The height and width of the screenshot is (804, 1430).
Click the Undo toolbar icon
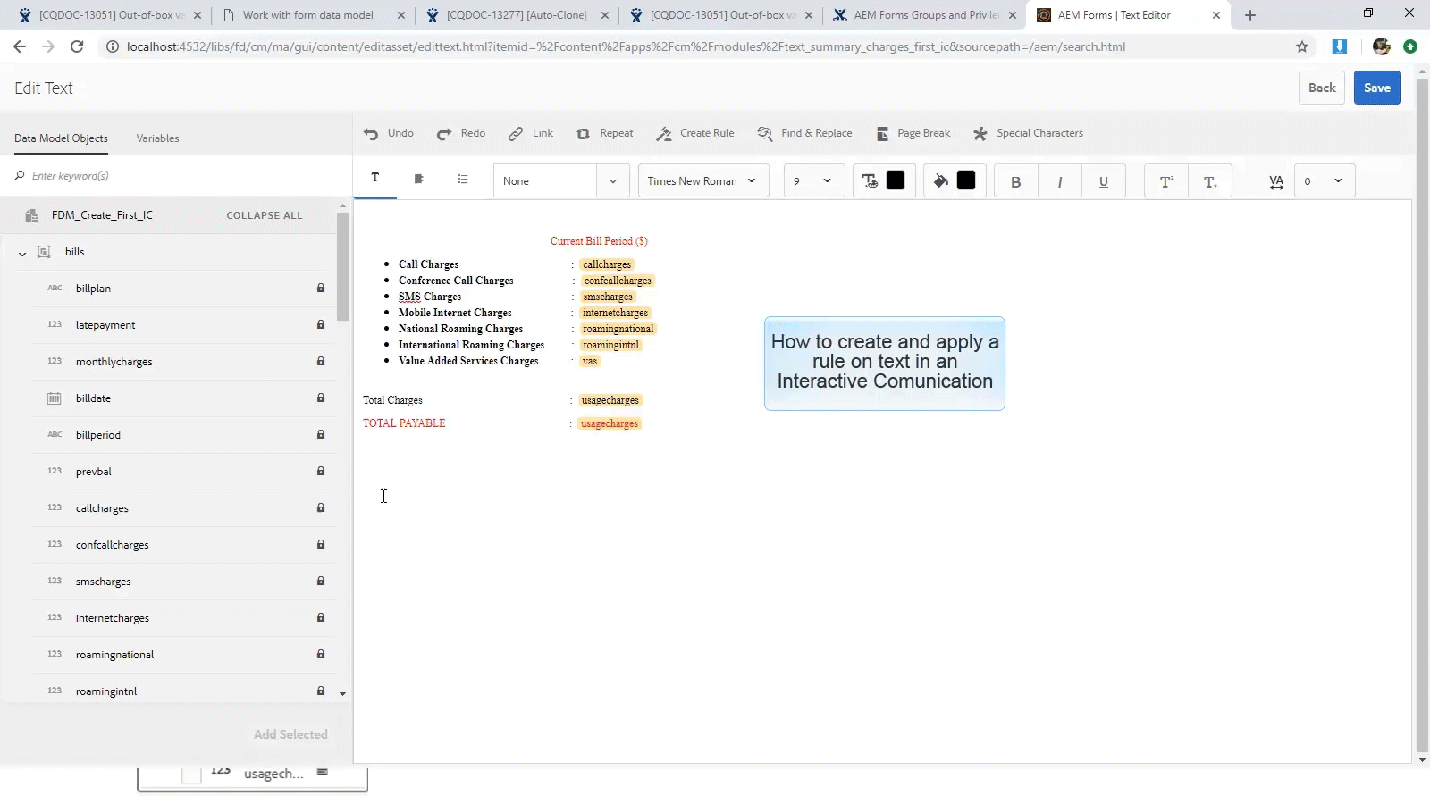[x=371, y=134]
